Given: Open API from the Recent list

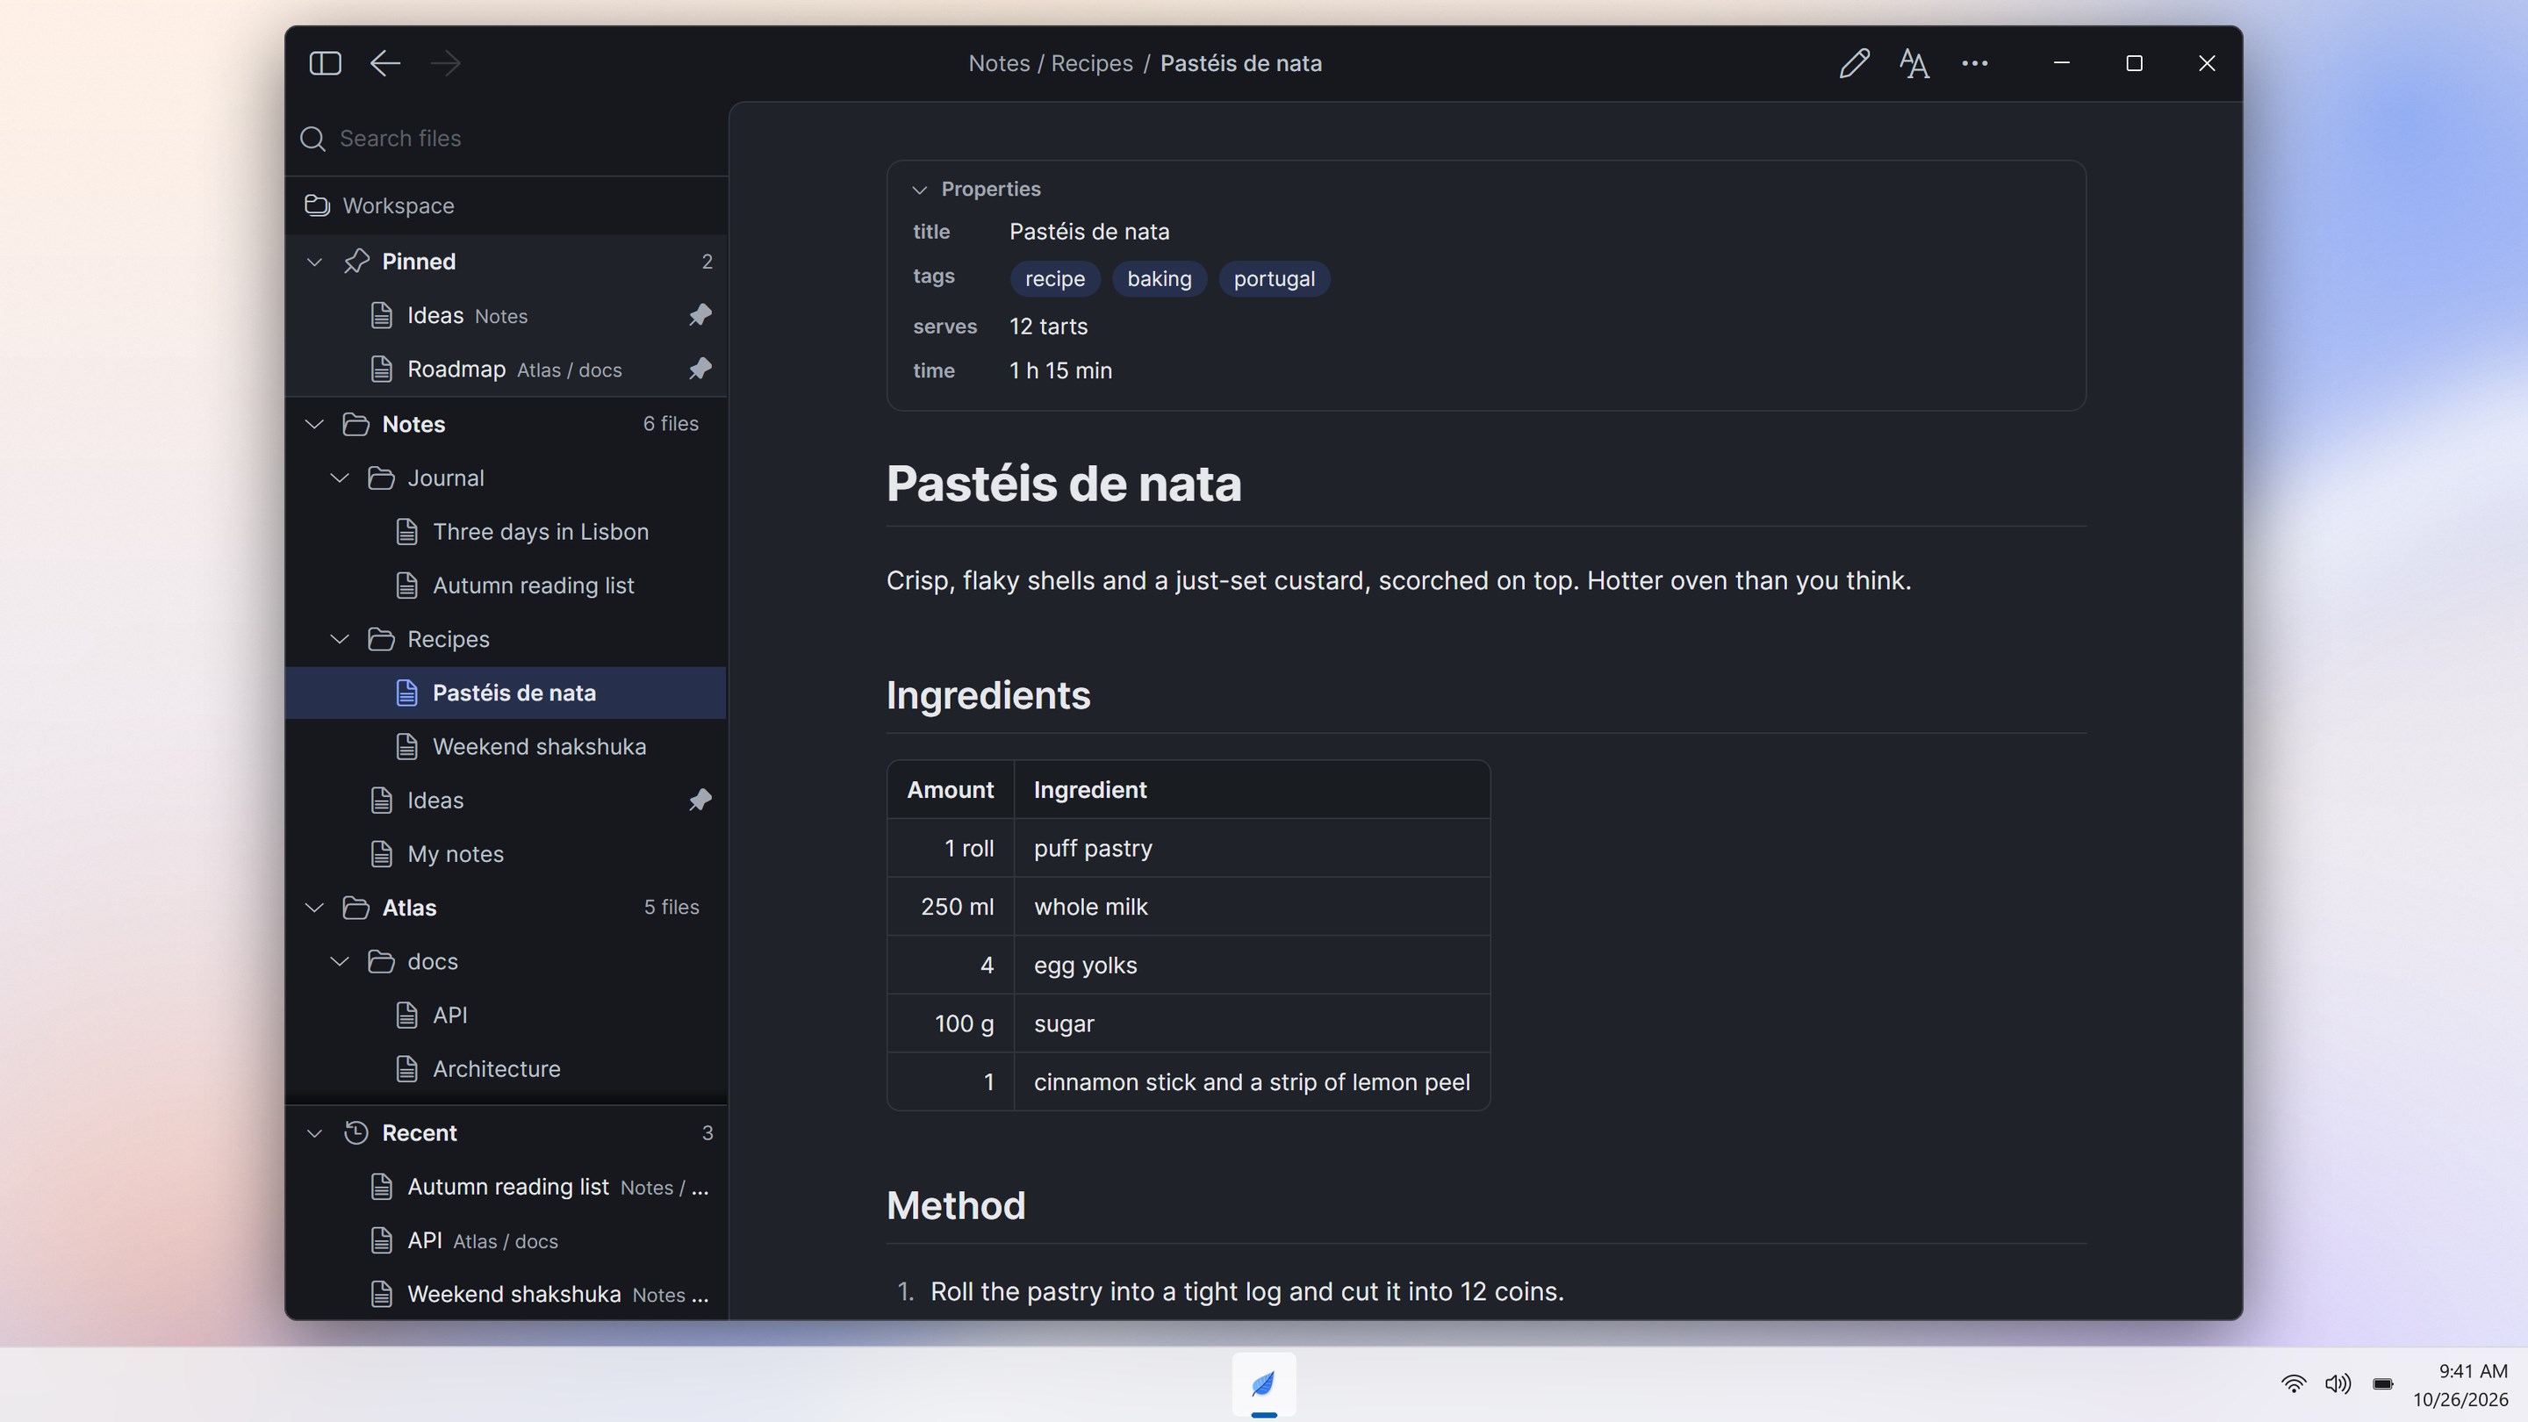Looking at the screenshot, I should pos(506,1240).
